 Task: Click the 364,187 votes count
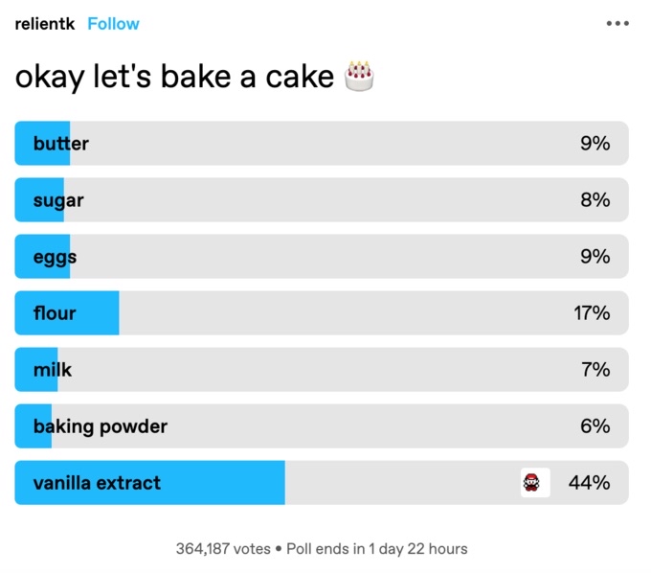[223, 548]
